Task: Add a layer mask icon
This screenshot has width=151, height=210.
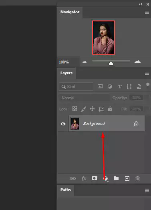Action: pos(94,178)
